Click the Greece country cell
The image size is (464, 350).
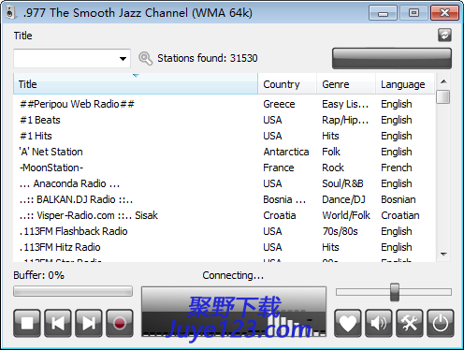click(279, 104)
